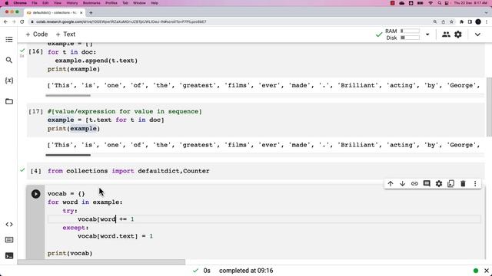Open the Files folder panel
Image resolution: width=492 pixels, height=276 pixels.
click(9, 101)
